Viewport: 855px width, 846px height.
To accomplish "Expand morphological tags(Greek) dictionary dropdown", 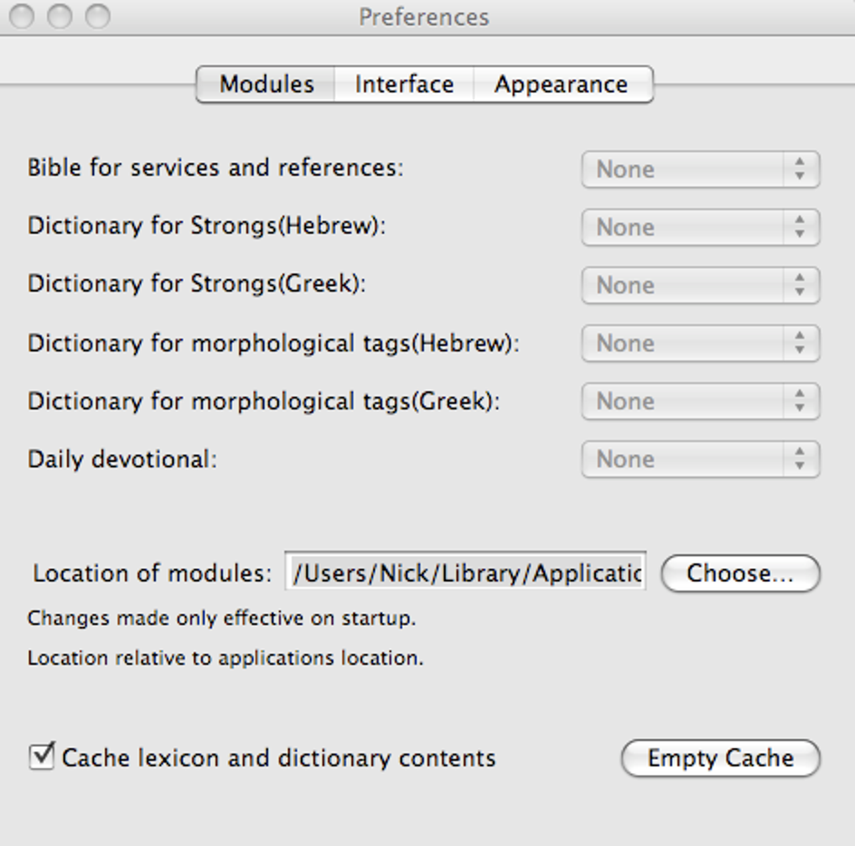I will point(700,401).
